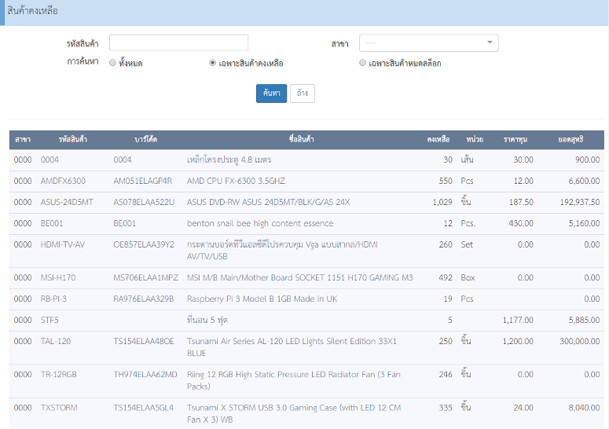Click the ราคาทุน column header

(515, 139)
